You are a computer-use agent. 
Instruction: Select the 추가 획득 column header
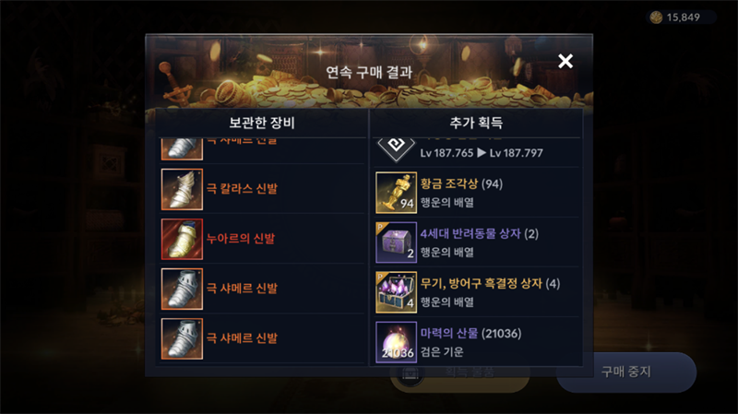click(476, 123)
